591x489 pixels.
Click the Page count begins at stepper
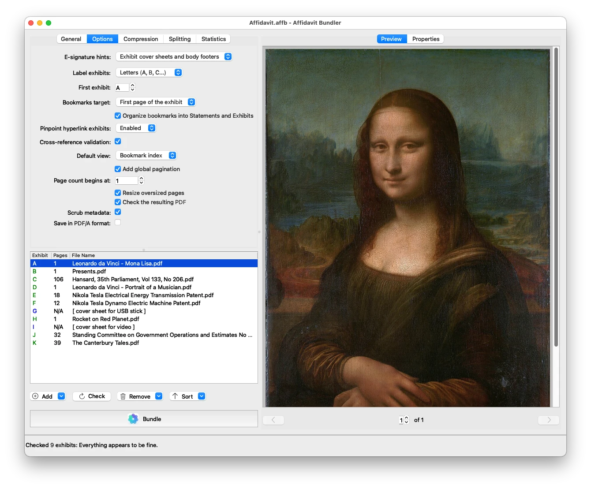click(141, 181)
